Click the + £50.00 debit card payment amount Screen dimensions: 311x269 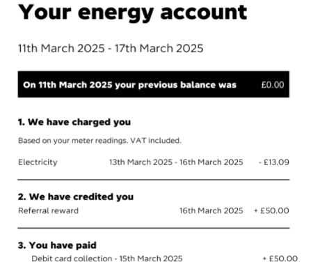click(280, 259)
